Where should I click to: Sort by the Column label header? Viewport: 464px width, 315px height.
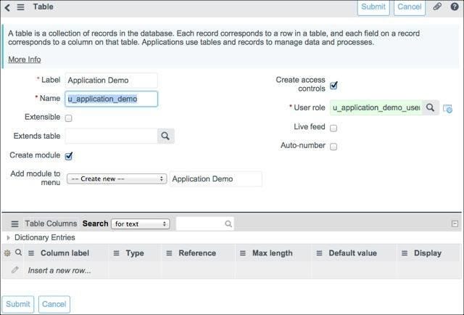[x=65, y=253]
